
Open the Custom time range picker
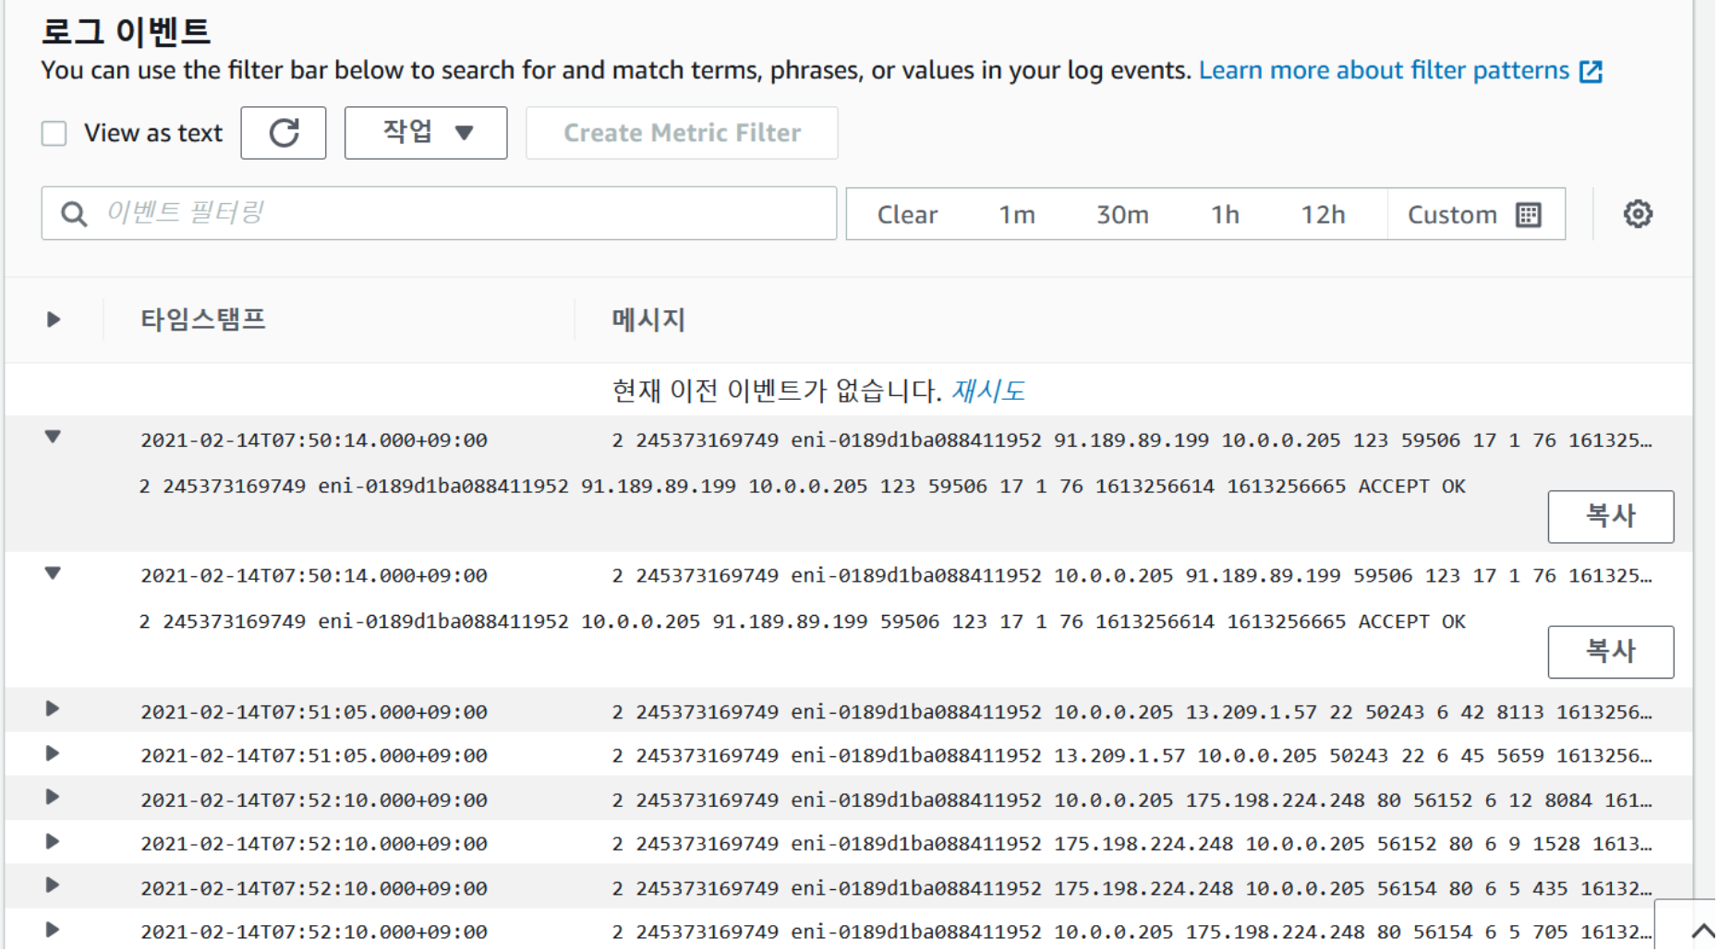click(x=1475, y=215)
